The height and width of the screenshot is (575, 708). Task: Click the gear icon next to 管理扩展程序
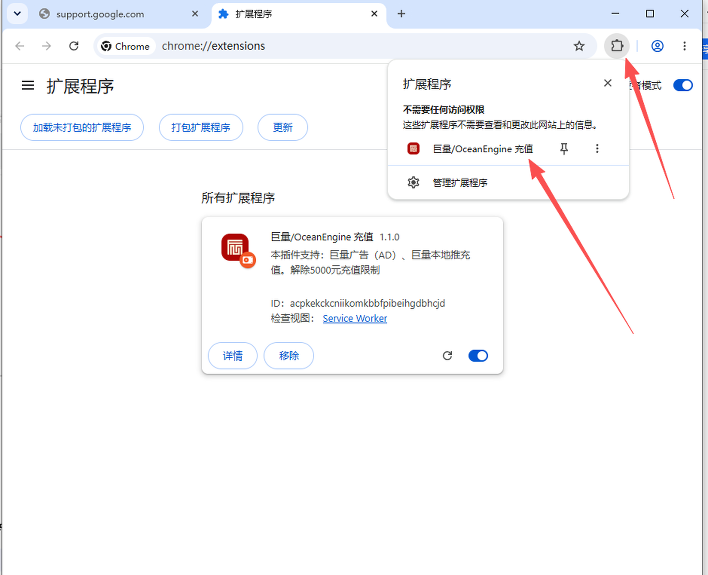pos(413,182)
